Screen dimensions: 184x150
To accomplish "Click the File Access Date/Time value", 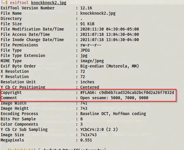I will pyautogui.click(x=110, y=34).
